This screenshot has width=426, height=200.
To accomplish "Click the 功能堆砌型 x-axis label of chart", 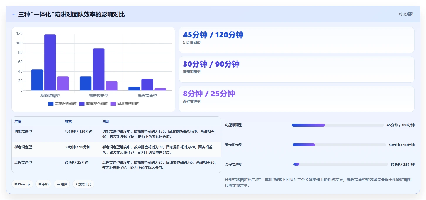I will [x=50, y=96].
